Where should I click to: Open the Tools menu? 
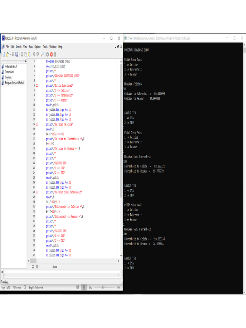(x=45, y=47)
